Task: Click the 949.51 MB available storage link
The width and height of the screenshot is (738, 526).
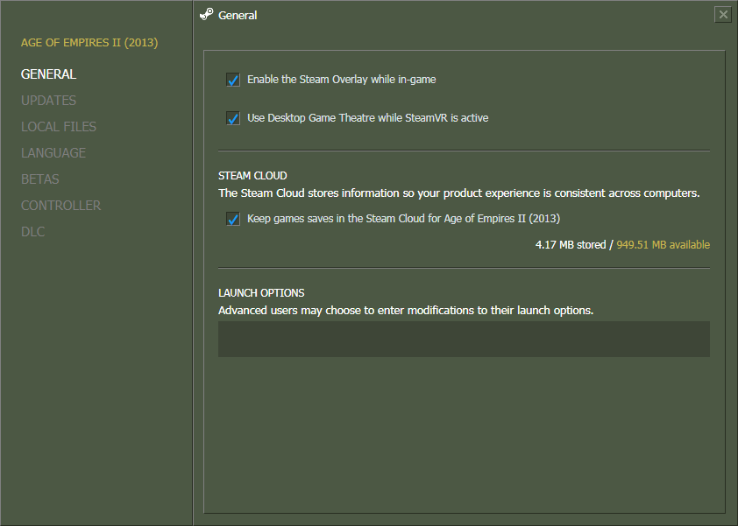Action: pyautogui.click(x=663, y=244)
